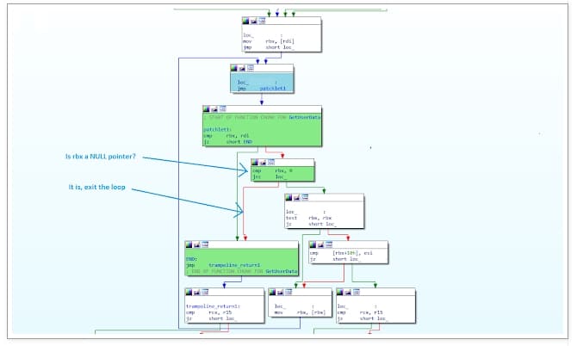Click the color icon on the top 'mov rbx, [rdi]' node
The image size is (577, 346).
pyautogui.click(x=245, y=20)
